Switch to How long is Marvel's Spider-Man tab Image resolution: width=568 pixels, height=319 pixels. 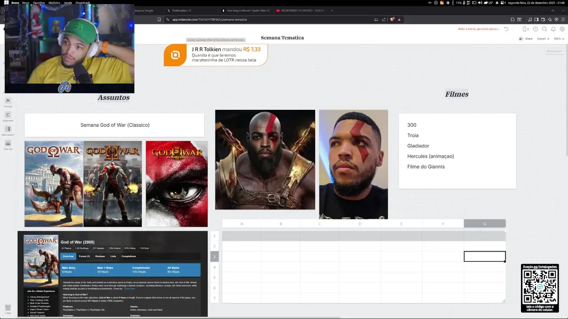[x=246, y=10]
